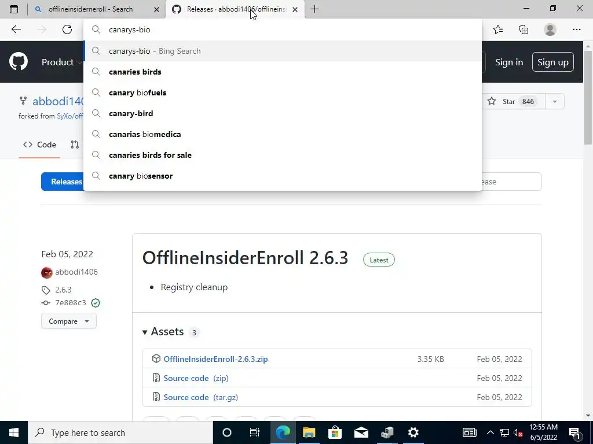Image resolution: width=593 pixels, height=444 pixels.
Task: Expand the Product menu on GitHub header
Action: click(61, 62)
